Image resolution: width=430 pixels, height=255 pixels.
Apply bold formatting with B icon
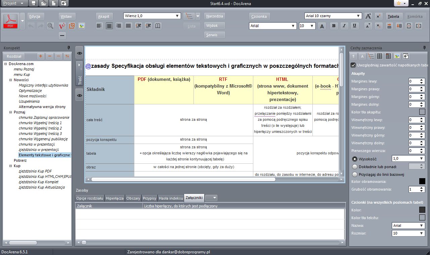tap(334, 26)
